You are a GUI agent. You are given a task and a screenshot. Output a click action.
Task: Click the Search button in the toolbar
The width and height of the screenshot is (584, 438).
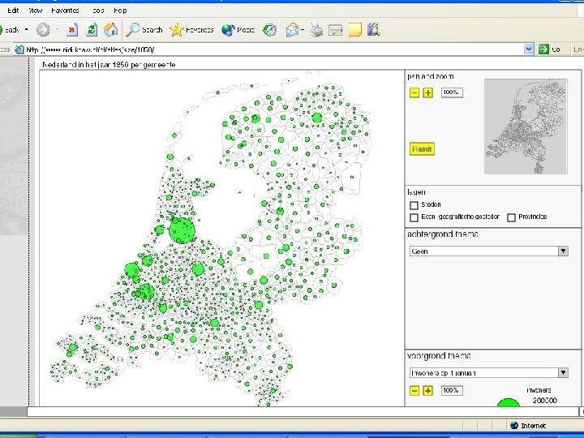pos(144,30)
